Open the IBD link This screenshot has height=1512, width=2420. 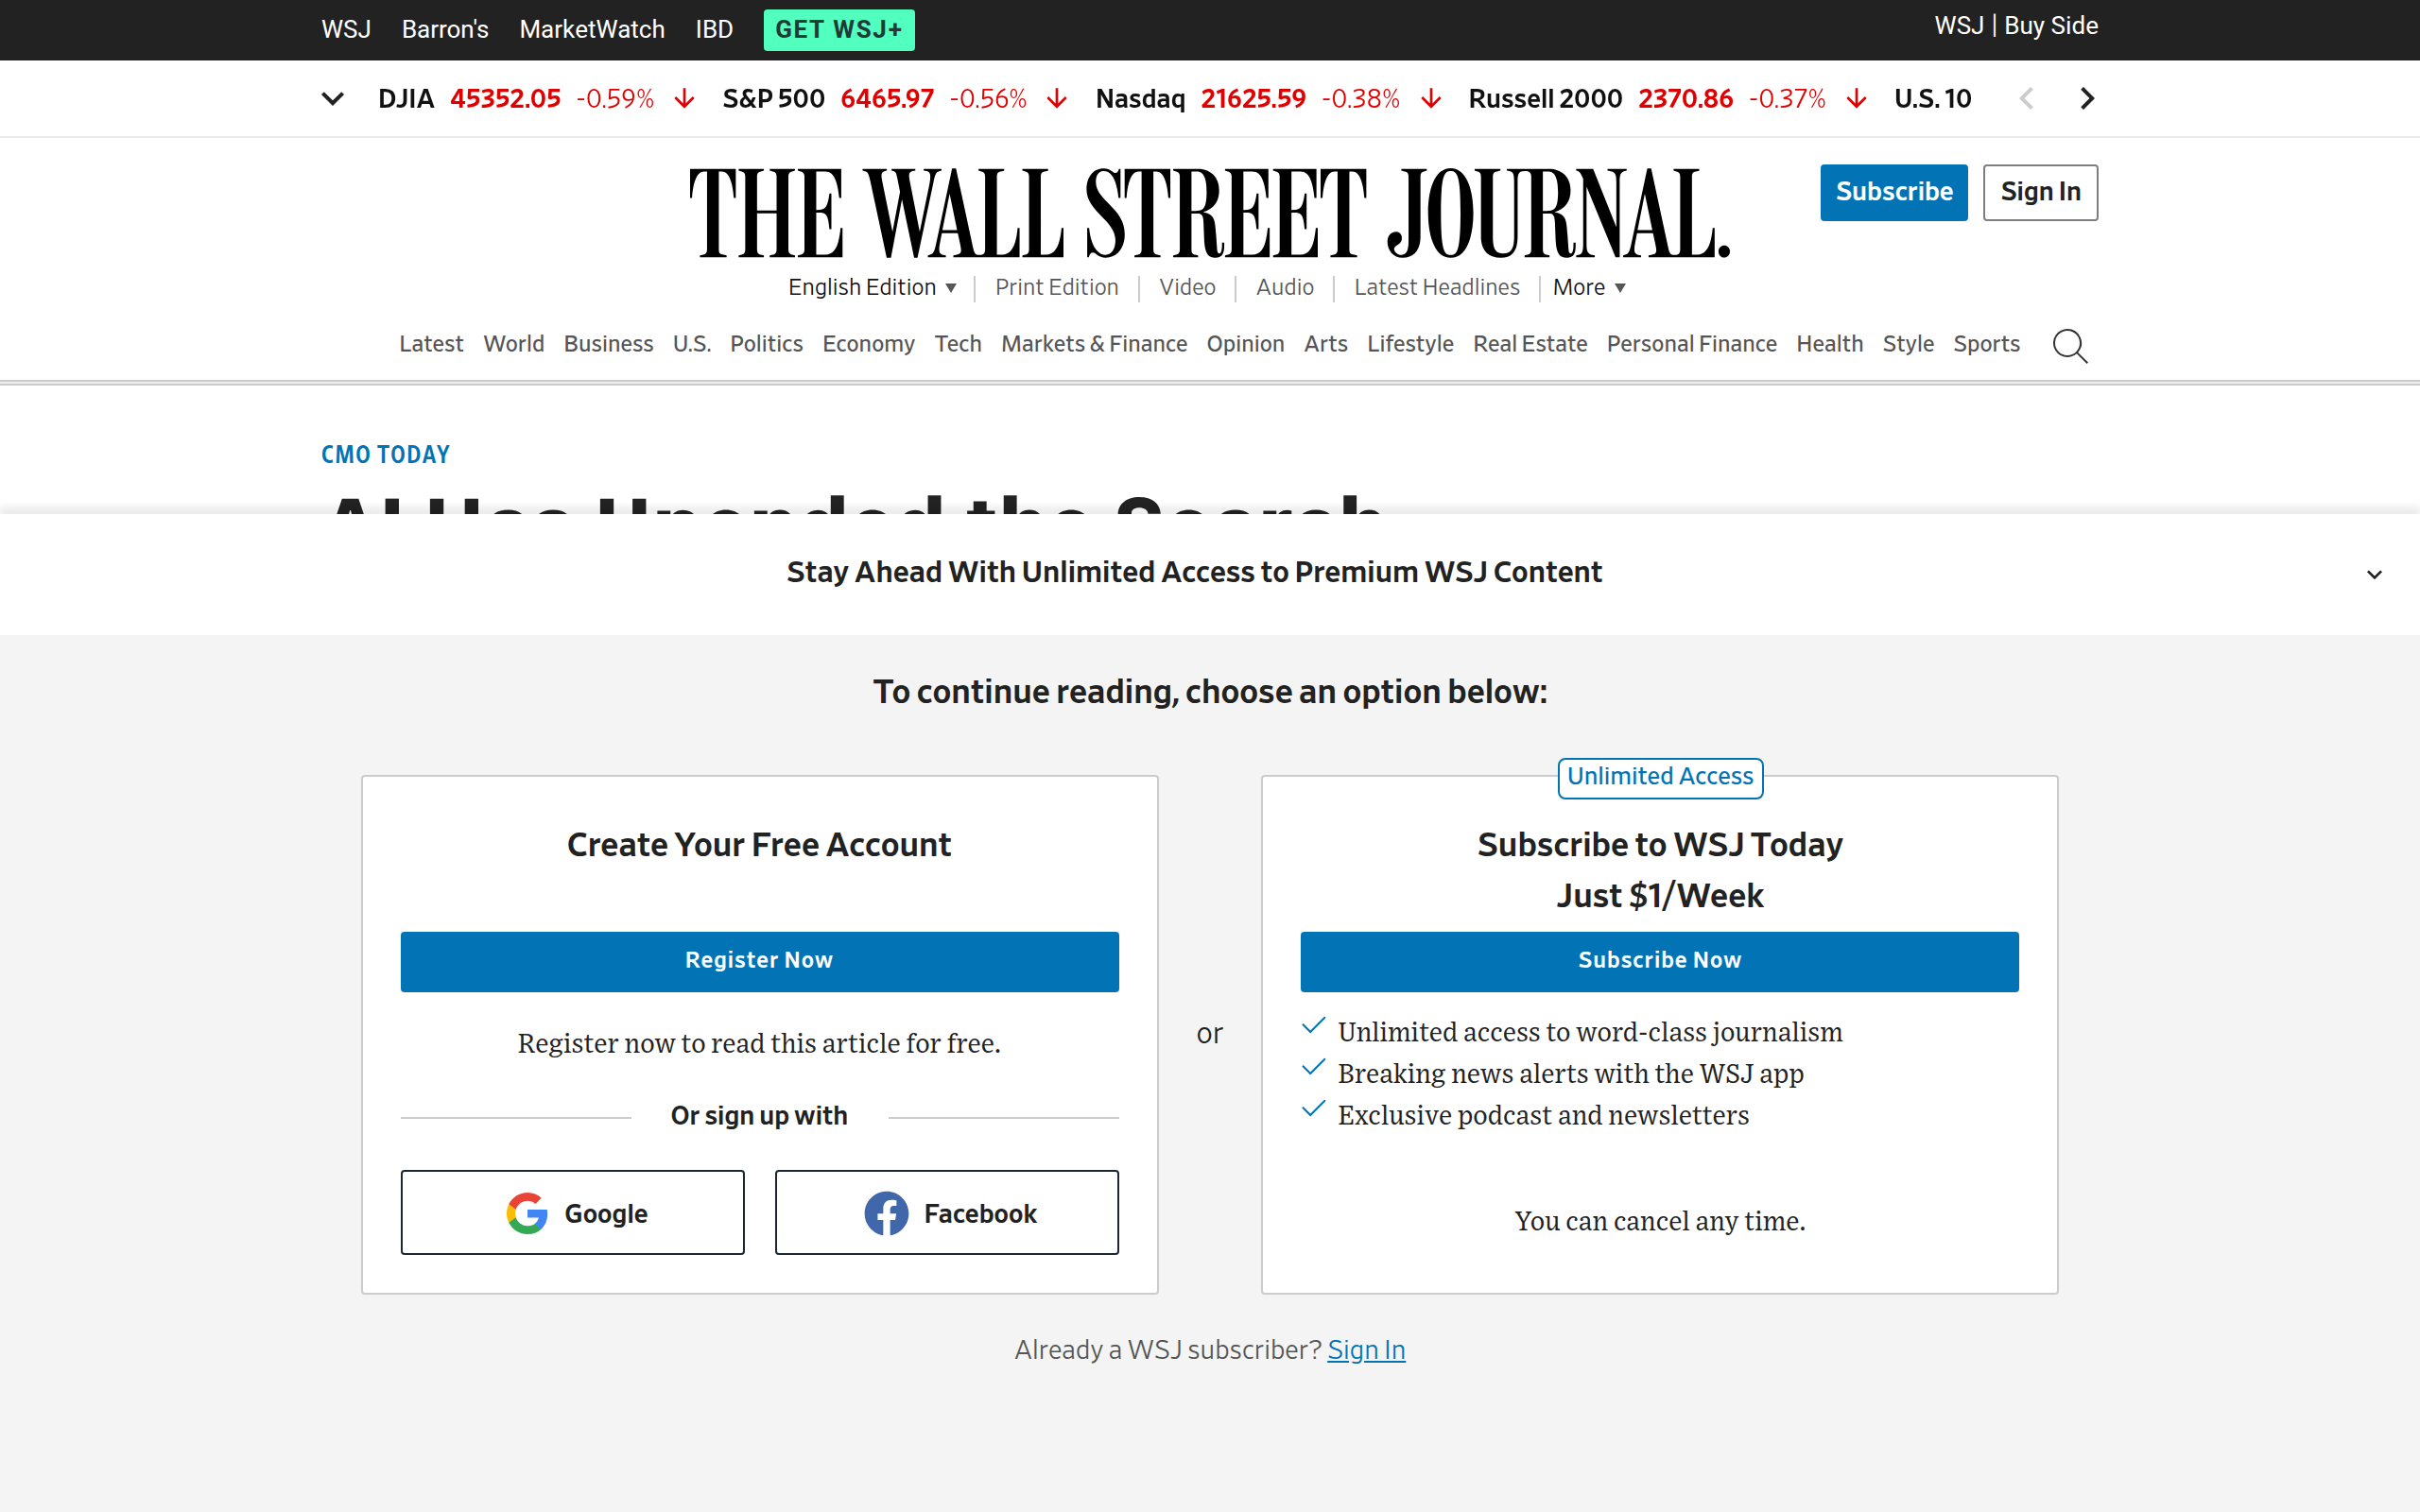(714, 29)
